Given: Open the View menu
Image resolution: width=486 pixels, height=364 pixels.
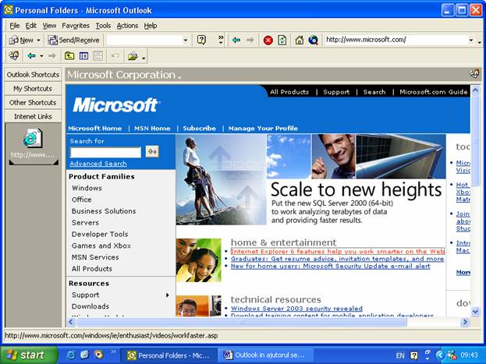Looking at the screenshot, I should pos(49,26).
